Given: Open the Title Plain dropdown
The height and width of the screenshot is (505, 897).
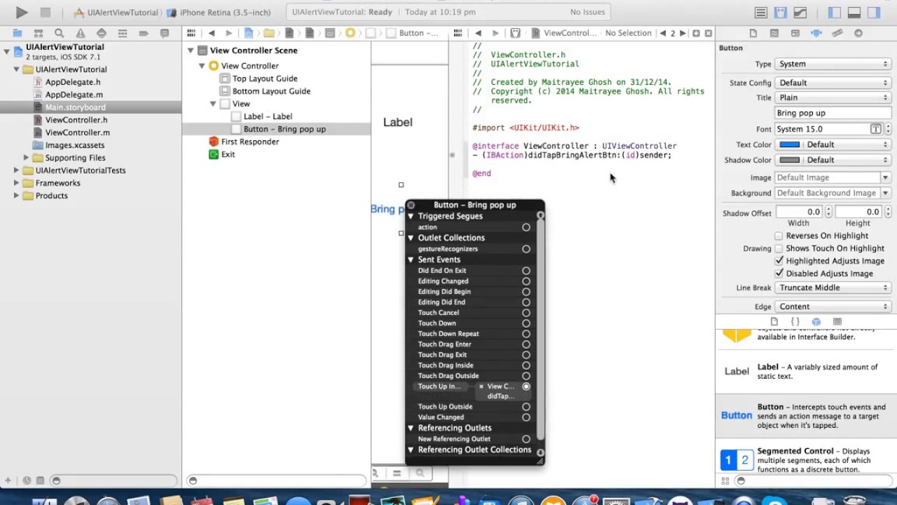Looking at the screenshot, I should [833, 97].
